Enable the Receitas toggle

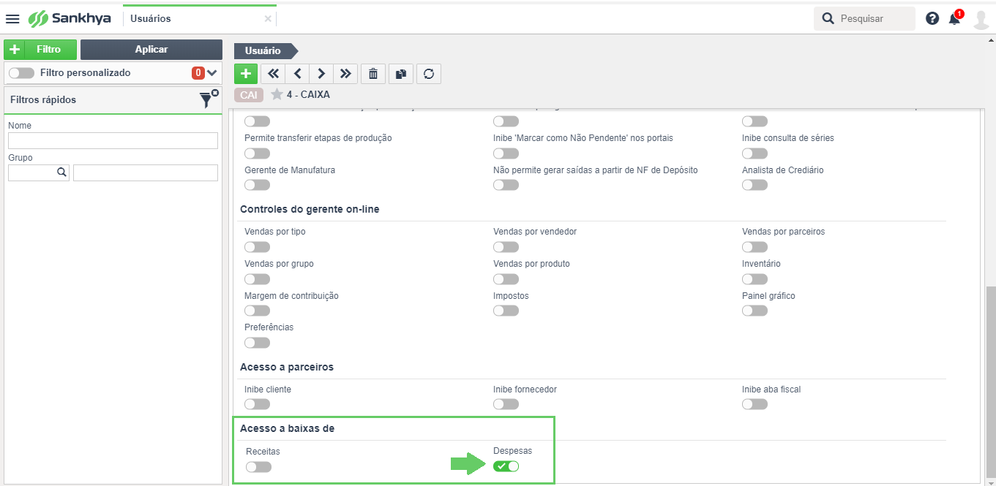[258, 466]
